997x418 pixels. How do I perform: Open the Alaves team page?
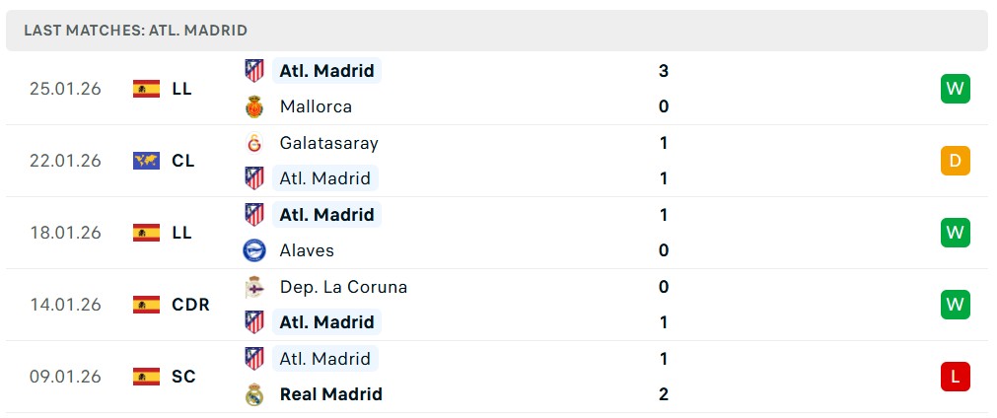click(x=307, y=250)
